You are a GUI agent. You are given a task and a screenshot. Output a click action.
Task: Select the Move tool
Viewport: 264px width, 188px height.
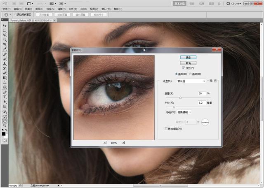tap(5, 26)
